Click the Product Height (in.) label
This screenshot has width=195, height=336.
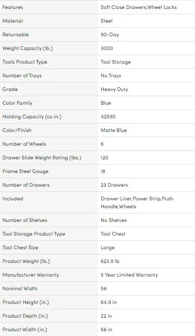(25, 302)
